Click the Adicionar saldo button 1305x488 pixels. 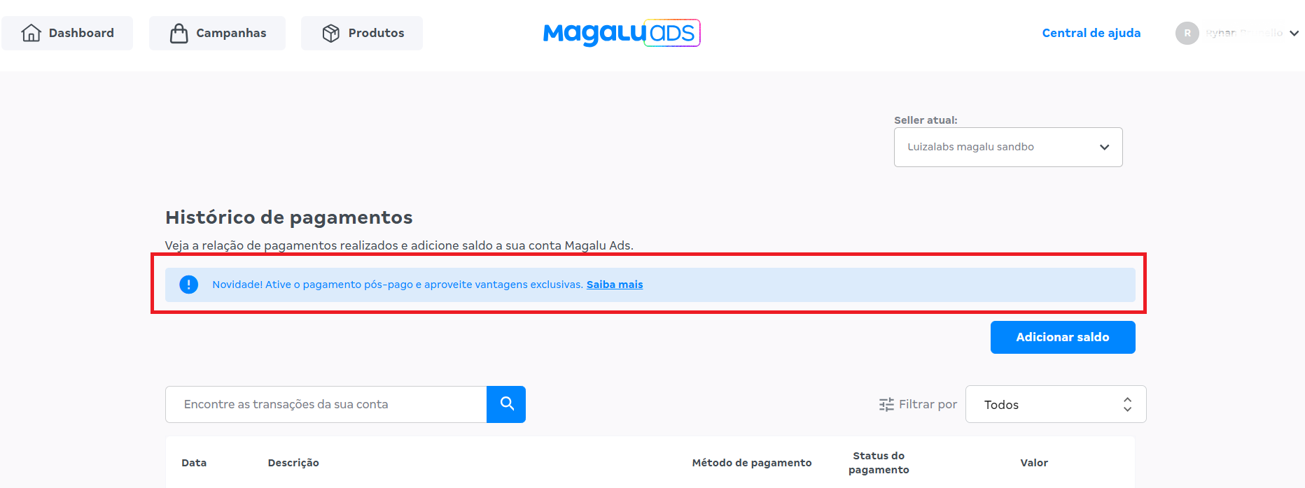coord(1063,337)
